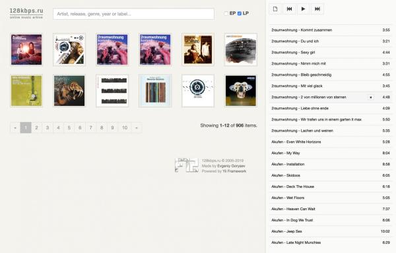Go to pagination page 4

coord(58,128)
